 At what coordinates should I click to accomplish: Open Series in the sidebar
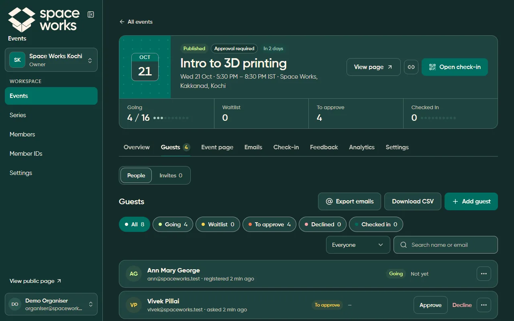(x=51, y=115)
